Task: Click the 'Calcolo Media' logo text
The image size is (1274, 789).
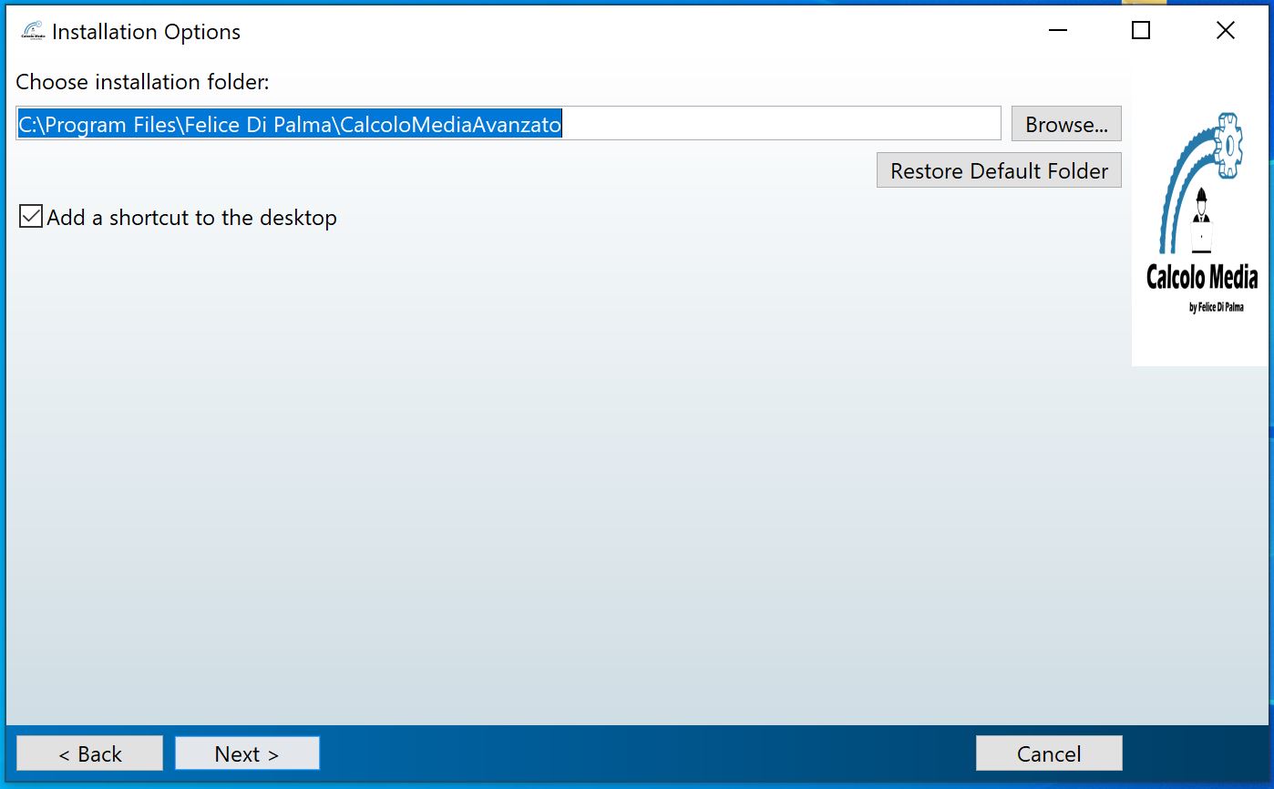Action: pyautogui.click(x=1202, y=277)
